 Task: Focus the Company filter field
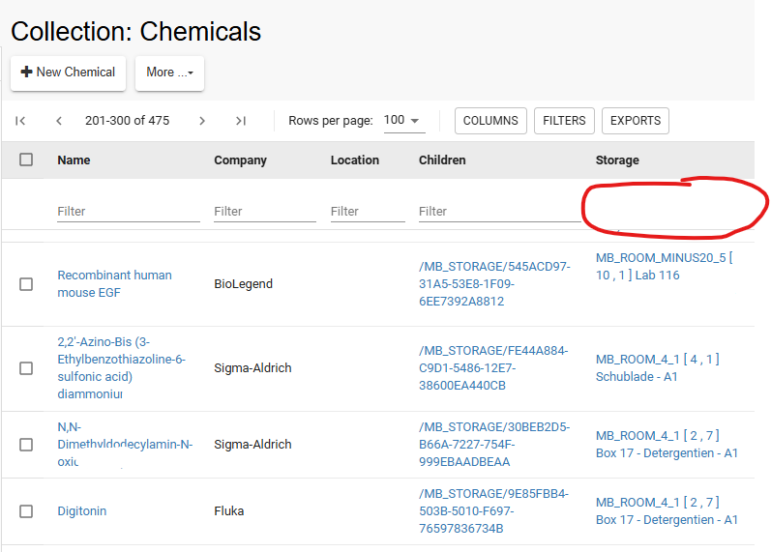(264, 211)
